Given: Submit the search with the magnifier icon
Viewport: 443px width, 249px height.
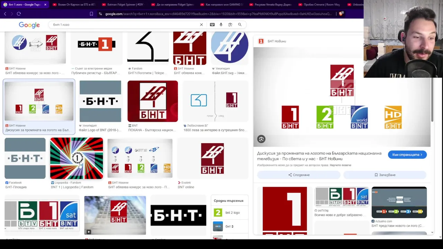Looking at the screenshot, I should pos(239,25).
